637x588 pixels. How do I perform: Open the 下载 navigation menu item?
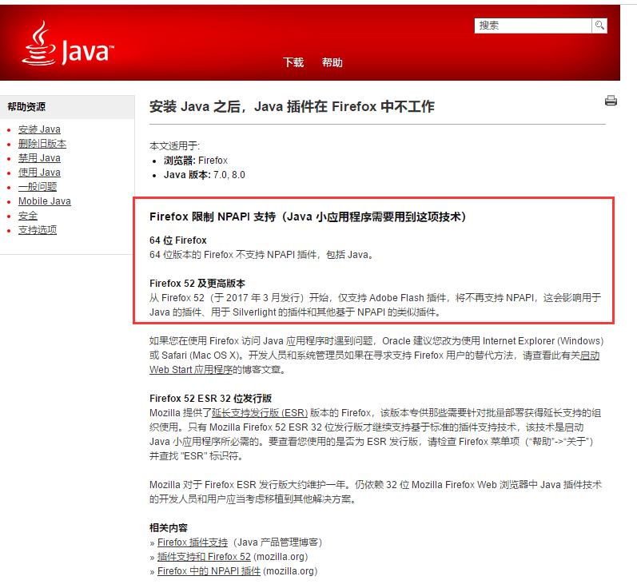[x=293, y=62]
